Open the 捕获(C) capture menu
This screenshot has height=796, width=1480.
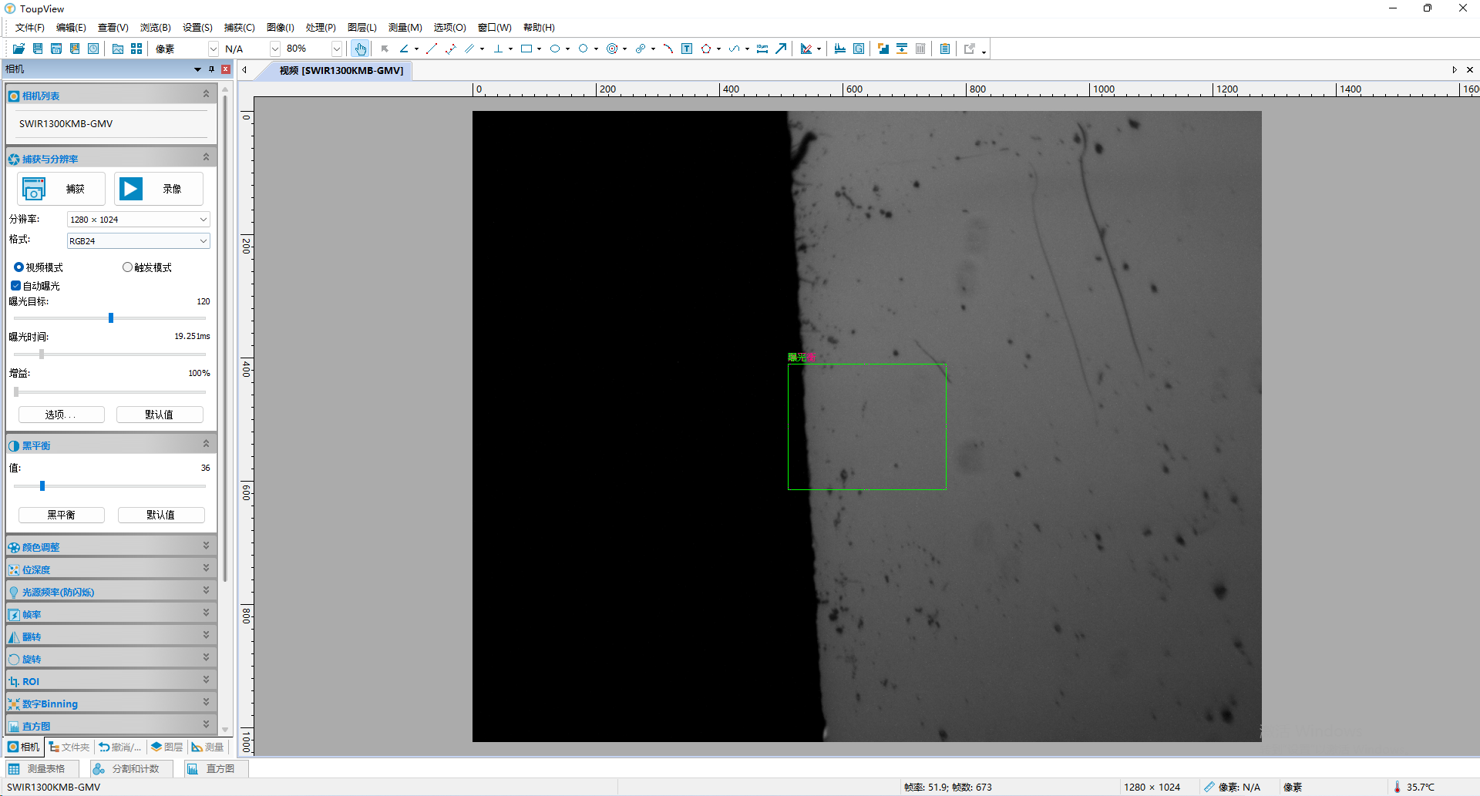[239, 28]
